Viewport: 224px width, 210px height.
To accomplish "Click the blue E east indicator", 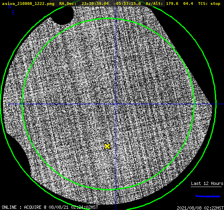I will [14, 13].
